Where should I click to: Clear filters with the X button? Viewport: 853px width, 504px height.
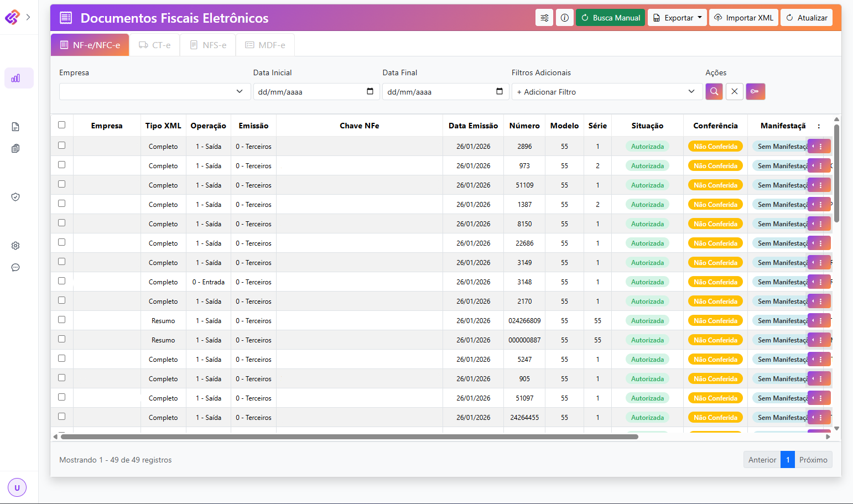pyautogui.click(x=734, y=91)
